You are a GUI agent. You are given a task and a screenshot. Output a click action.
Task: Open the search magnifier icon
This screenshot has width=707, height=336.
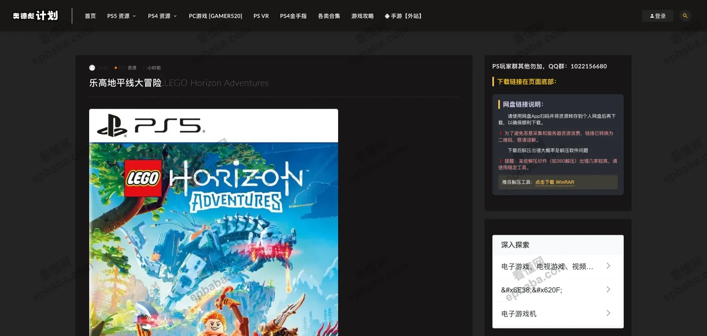[x=685, y=16]
